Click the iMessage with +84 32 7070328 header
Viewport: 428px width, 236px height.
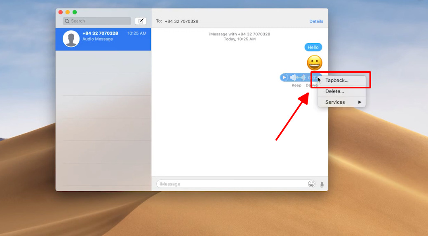[x=240, y=34]
